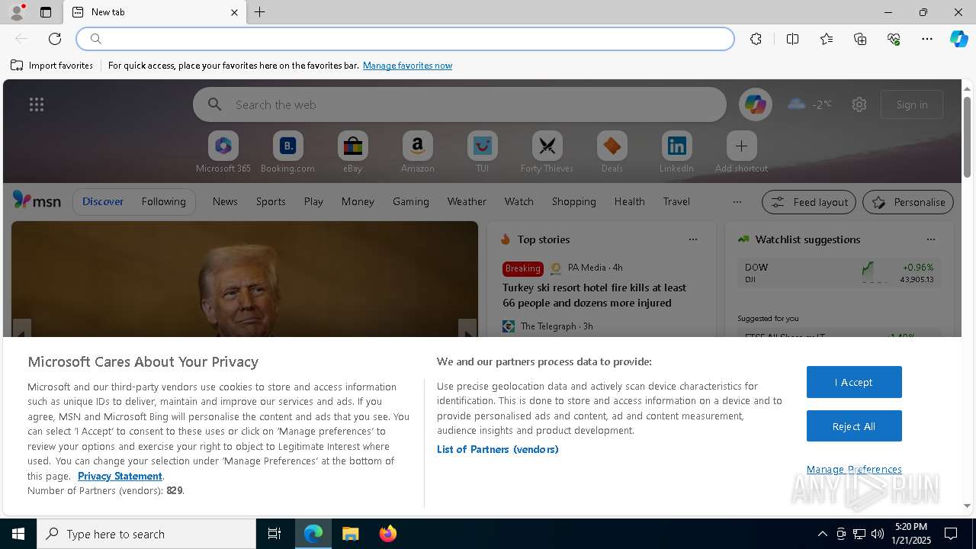Open the Shopping category
Viewport: 976px width, 549px height.
click(574, 201)
